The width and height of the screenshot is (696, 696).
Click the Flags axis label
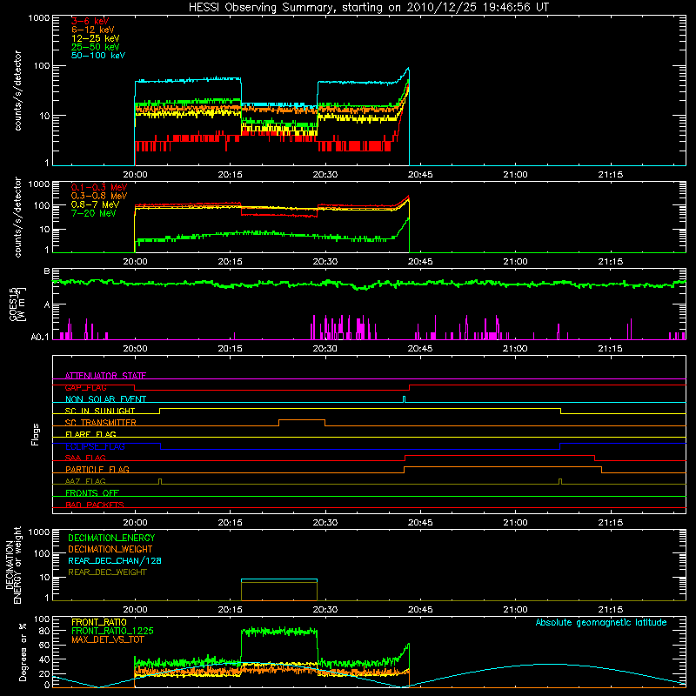pyautogui.click(x=36, y=434)
